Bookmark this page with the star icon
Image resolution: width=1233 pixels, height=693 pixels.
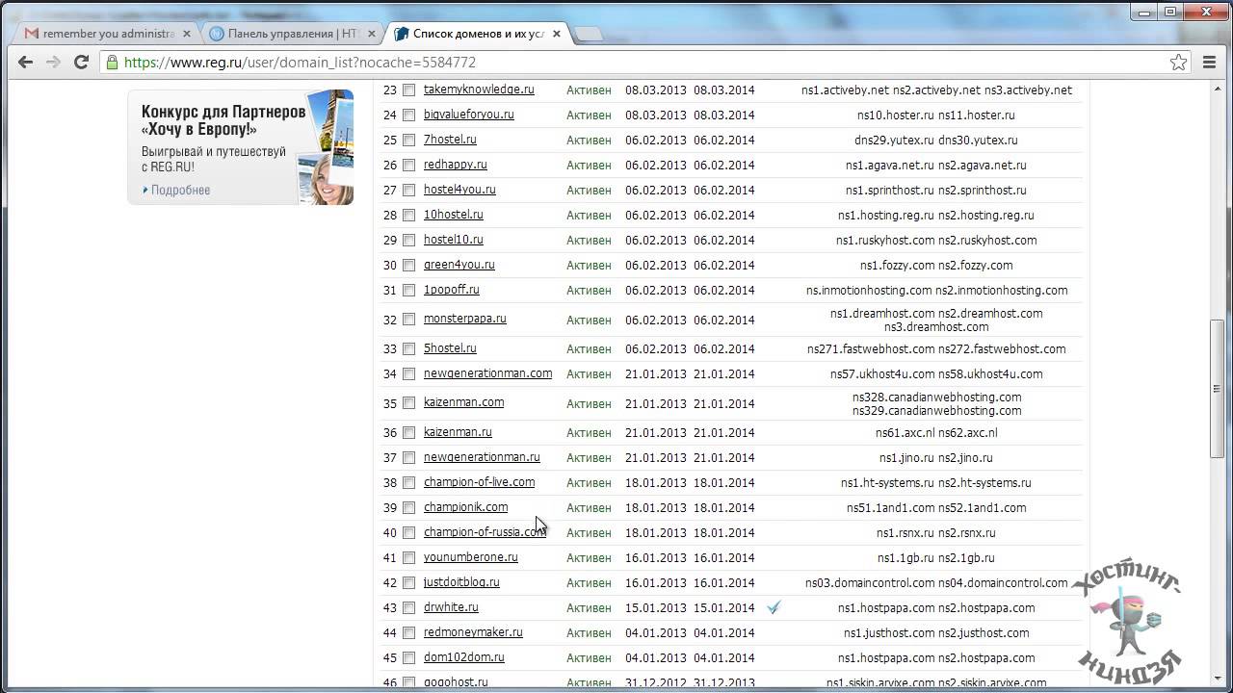click(1178, 62)
